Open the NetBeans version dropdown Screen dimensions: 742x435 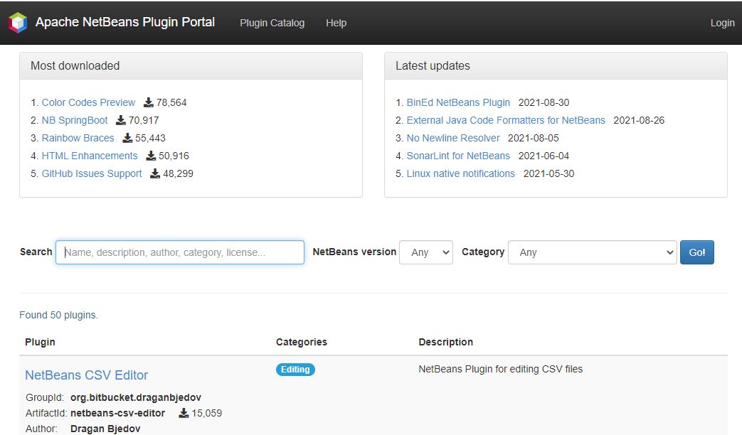(x=426, y=252)
